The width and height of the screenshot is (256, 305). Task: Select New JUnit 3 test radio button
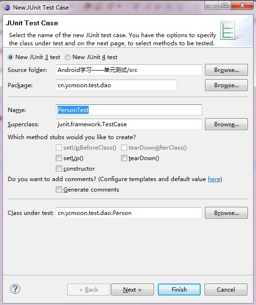[10, 57]
